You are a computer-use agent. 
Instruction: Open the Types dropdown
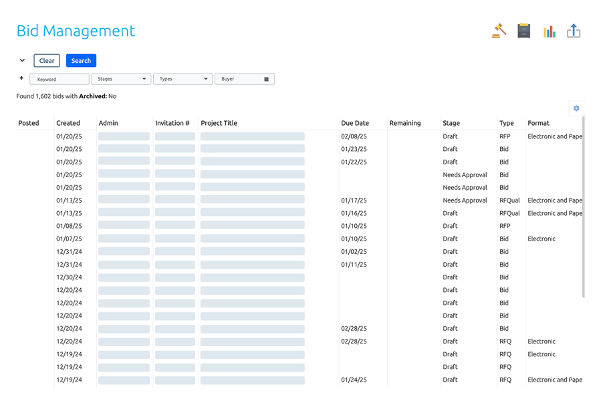(x=183, y=79)
